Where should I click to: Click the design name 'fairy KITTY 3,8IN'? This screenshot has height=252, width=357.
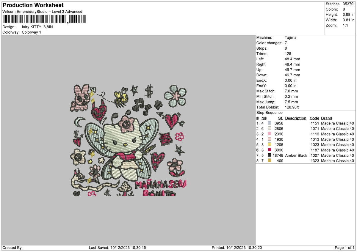(37, 27)
